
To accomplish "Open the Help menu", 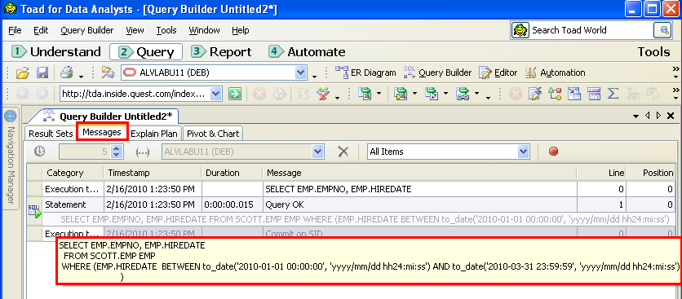I will point(240,30).
